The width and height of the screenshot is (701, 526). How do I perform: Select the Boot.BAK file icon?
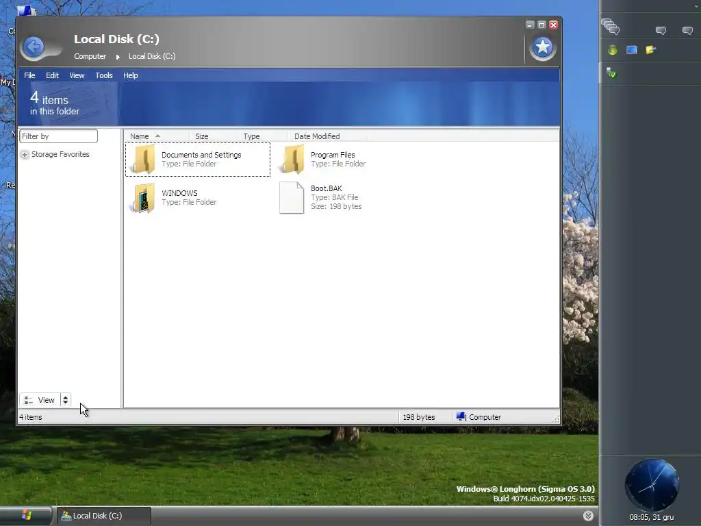tap(292, 198)
